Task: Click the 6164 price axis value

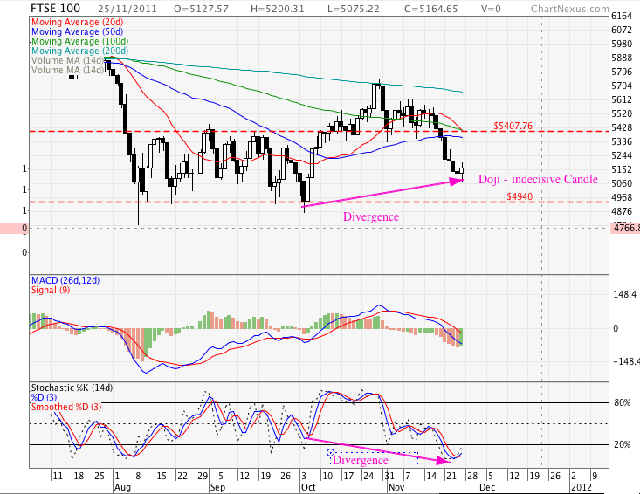Action: click(622, 16)
